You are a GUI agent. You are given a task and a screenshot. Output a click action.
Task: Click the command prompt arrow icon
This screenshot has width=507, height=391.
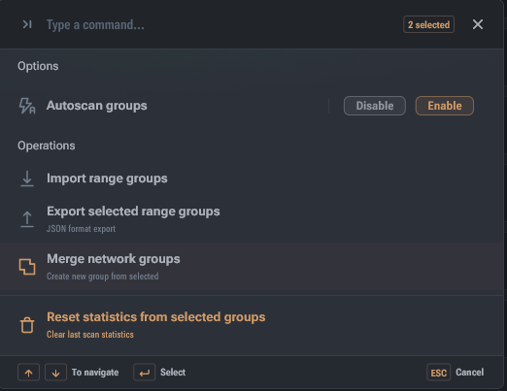point(27,24)
